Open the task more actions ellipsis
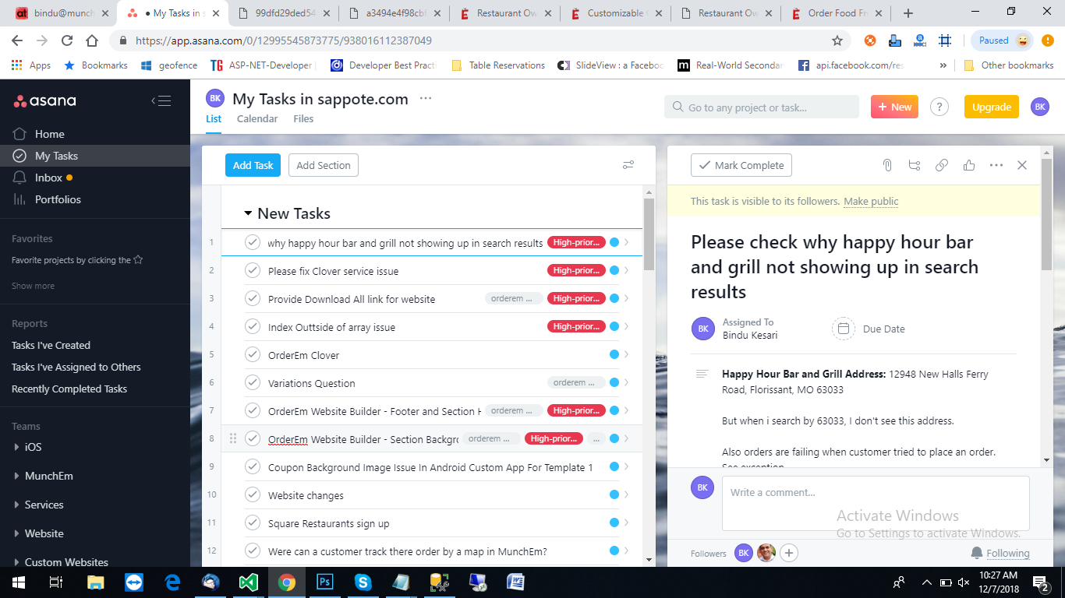The width and height of the screenshot is (1065, 598). tap(996, 165)
